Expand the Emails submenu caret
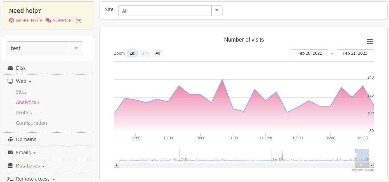Image resolution: width=389 pixels, height=182 pixels. pyautogui.click(x=35, y=153)
